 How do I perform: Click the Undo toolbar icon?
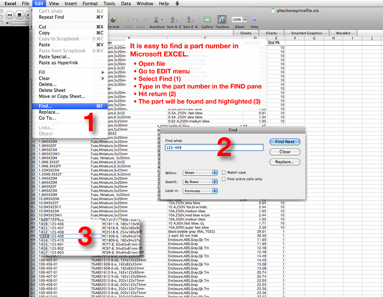(x=127, y=20)
